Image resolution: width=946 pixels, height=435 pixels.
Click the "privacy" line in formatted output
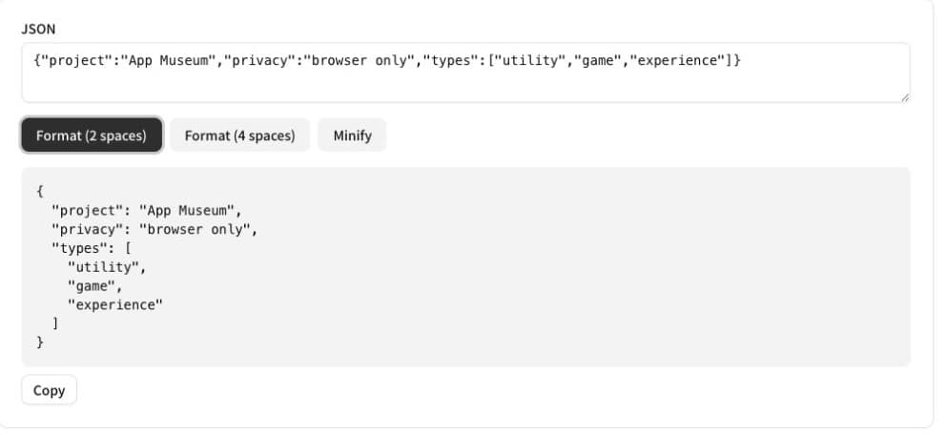click(154, 230)
